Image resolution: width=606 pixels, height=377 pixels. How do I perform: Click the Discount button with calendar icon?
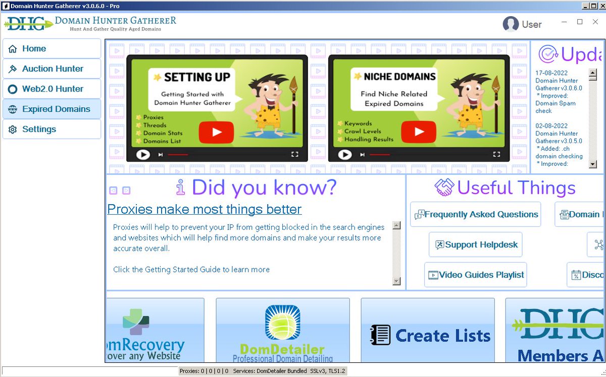point(586,275)
